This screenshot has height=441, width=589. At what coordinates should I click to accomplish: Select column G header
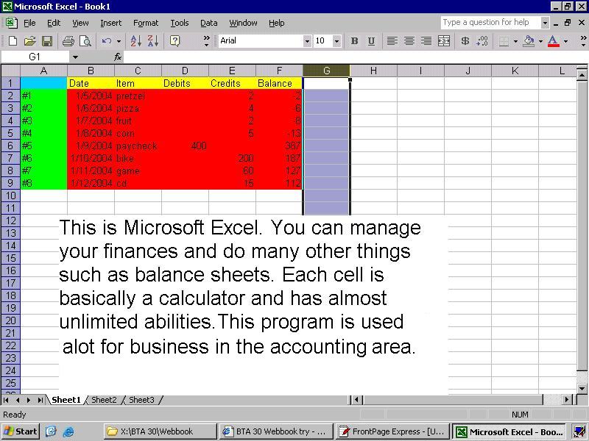(x=326, y=71)
